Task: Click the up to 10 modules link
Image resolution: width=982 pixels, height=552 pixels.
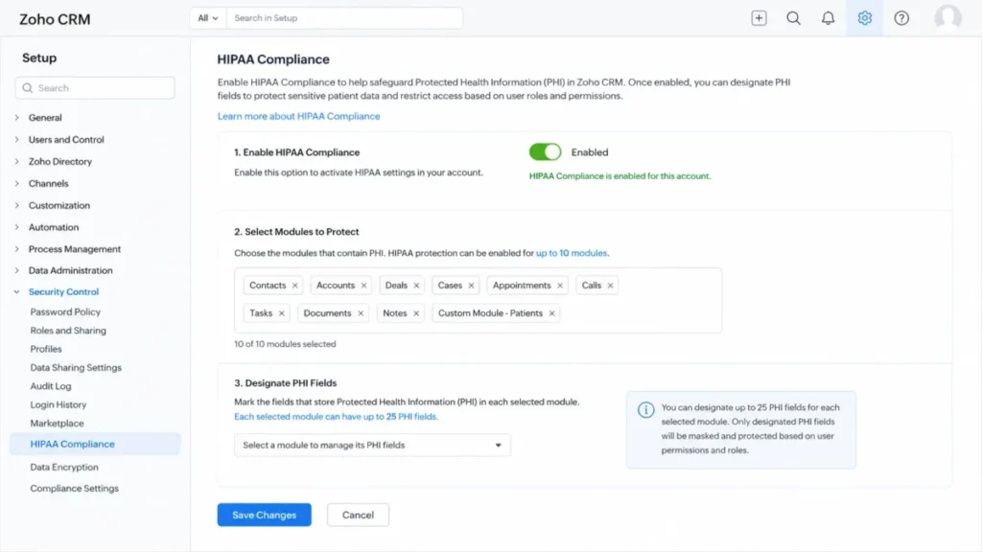Action: pos(572,253)
